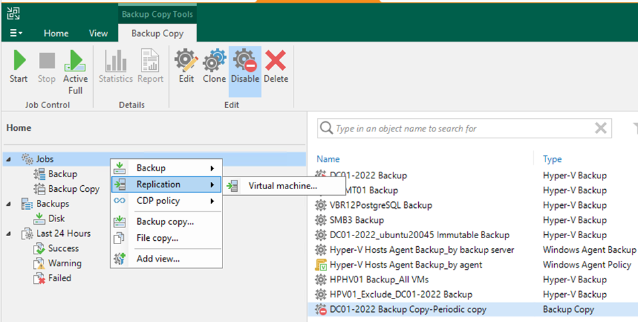Open the Failed sessions node
Image resolution: width=638 pixels, height=322 pixels.
point(60,278)
